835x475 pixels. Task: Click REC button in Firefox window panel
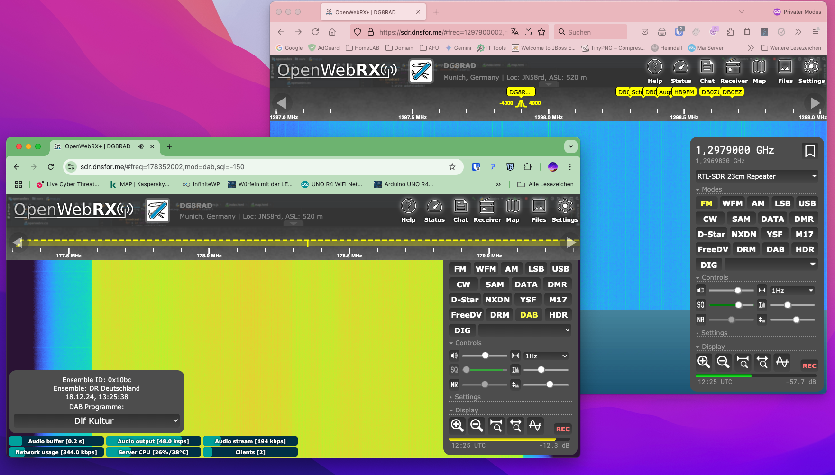[x=809, y=366]
